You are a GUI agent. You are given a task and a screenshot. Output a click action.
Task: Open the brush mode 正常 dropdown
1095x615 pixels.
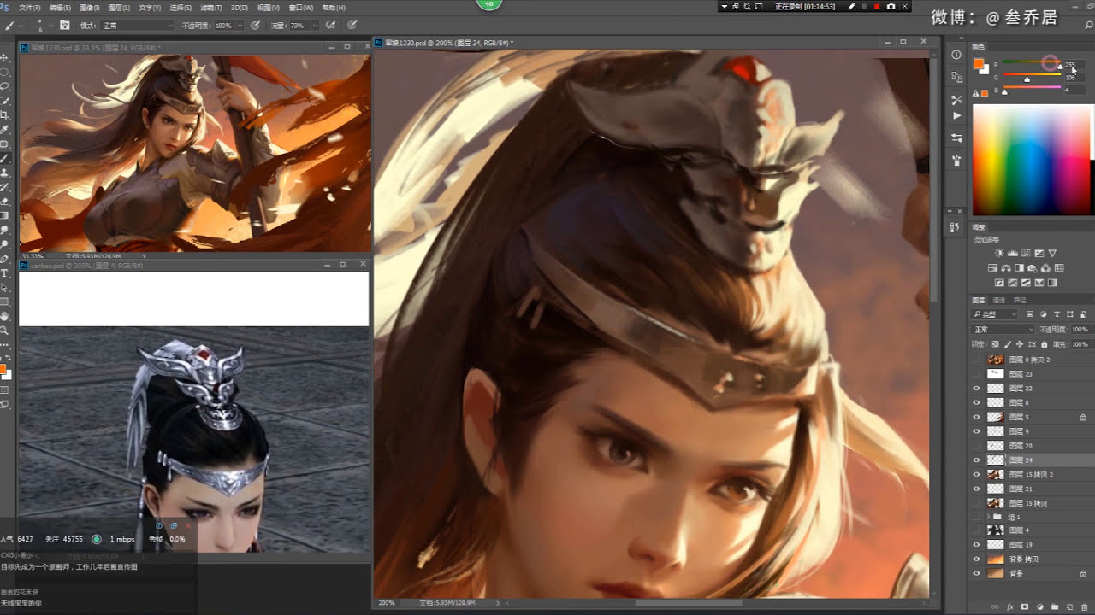(137, 26)
